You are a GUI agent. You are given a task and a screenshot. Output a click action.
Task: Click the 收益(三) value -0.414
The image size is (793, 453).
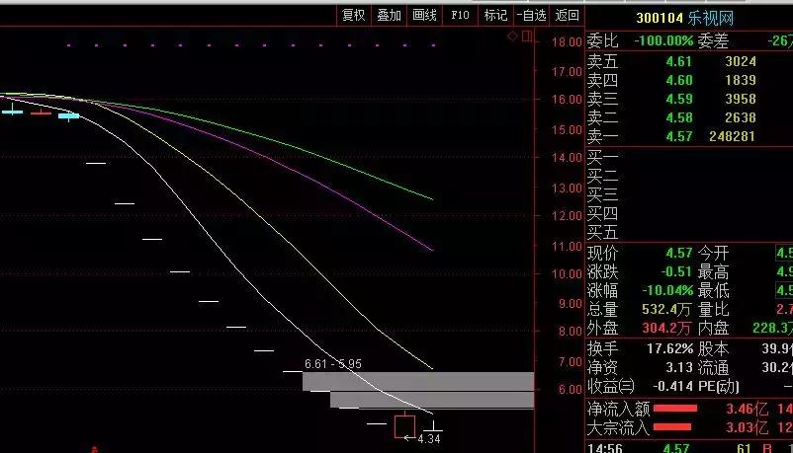[672, 386]
